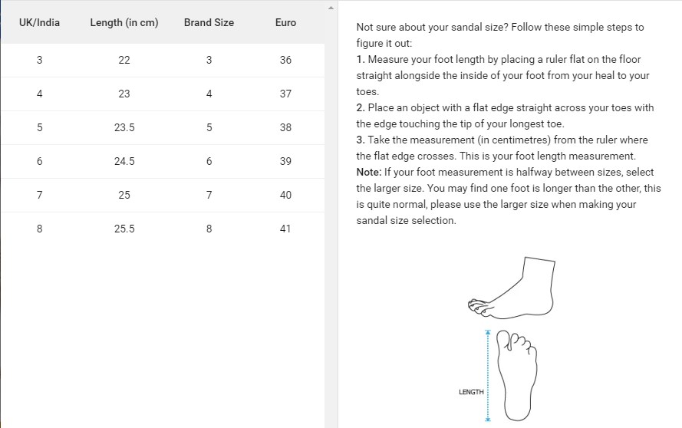The width and height of the screenshot is (682, 428).
Task: Click the vertical scrollbar track beside the table
Action: pos(331,230)
